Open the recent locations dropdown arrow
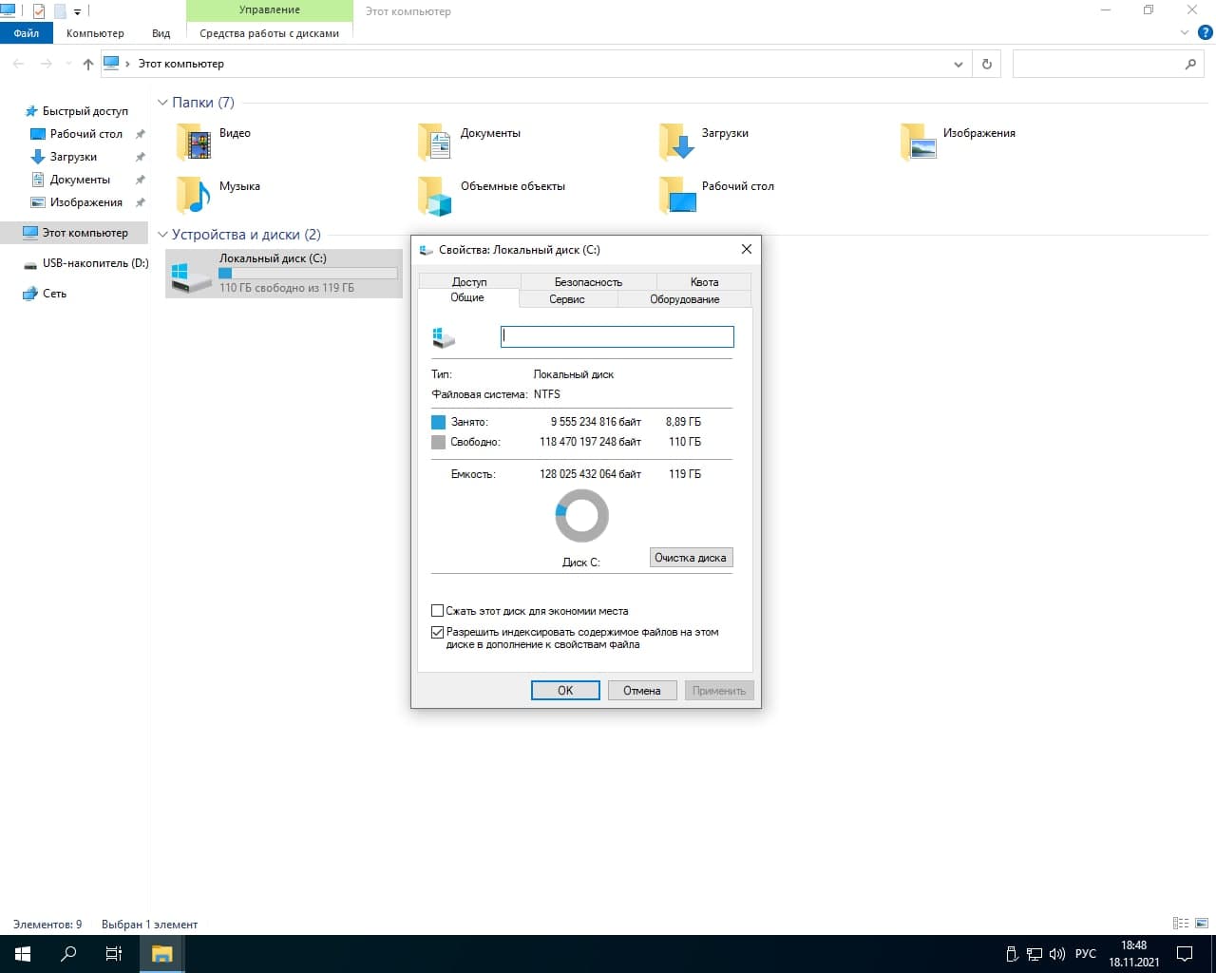 [67, 64]
